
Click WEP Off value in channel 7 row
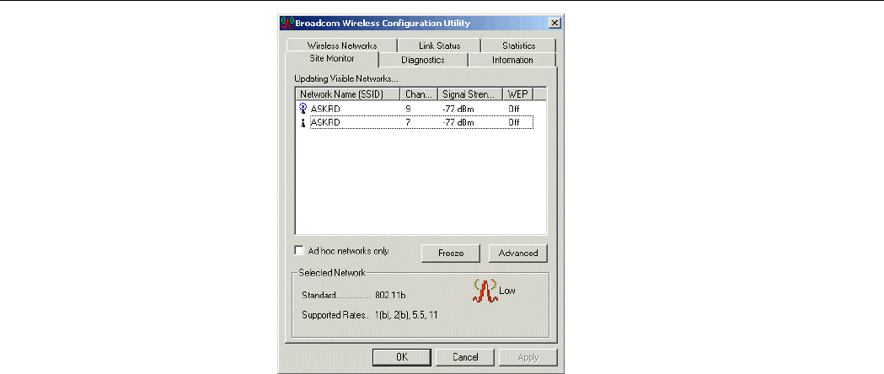513,122
